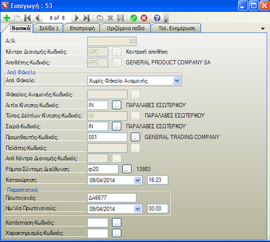Open the Τελ. Ενημέρωση tab
This screenshot has width=270, height=242.
pyautogui.click(x=177, y=28)
